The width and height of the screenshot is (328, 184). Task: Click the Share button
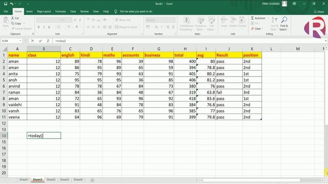coord(319,12)
